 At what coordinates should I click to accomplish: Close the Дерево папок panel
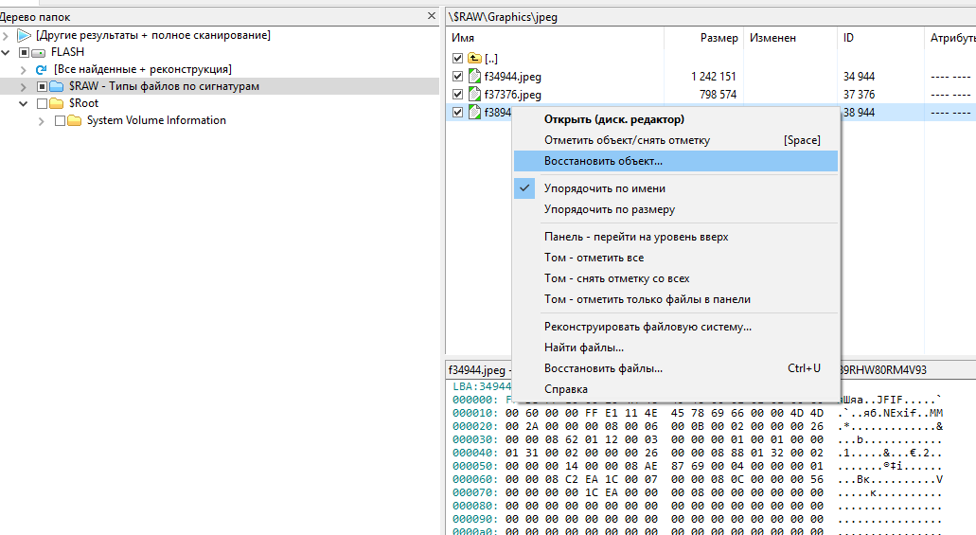(x=431, y=17)
